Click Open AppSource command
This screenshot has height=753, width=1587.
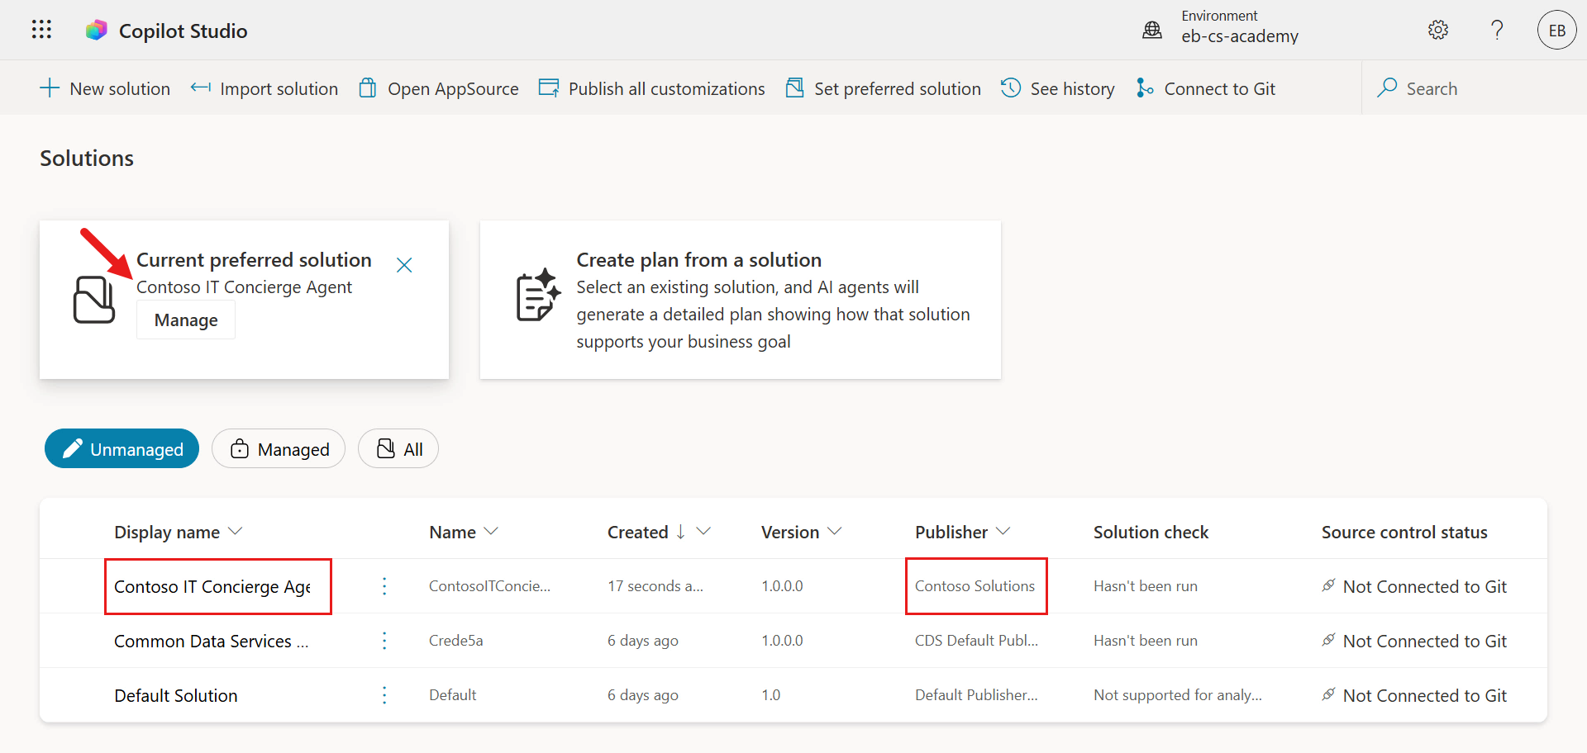click(x=439, y=88)
